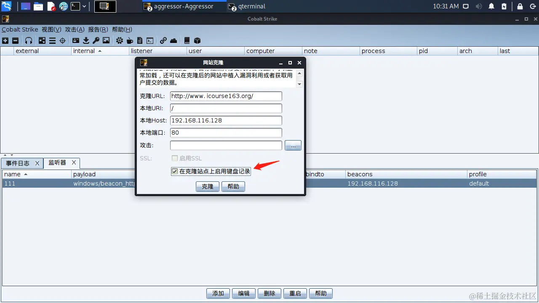
Task: Open keystrokes via the key icon
Action: pyautogui.click(x=96, y=41)
